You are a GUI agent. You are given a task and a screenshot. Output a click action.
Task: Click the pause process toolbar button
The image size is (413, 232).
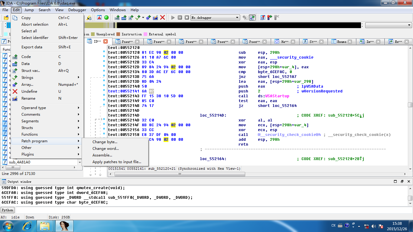[180, 18]
